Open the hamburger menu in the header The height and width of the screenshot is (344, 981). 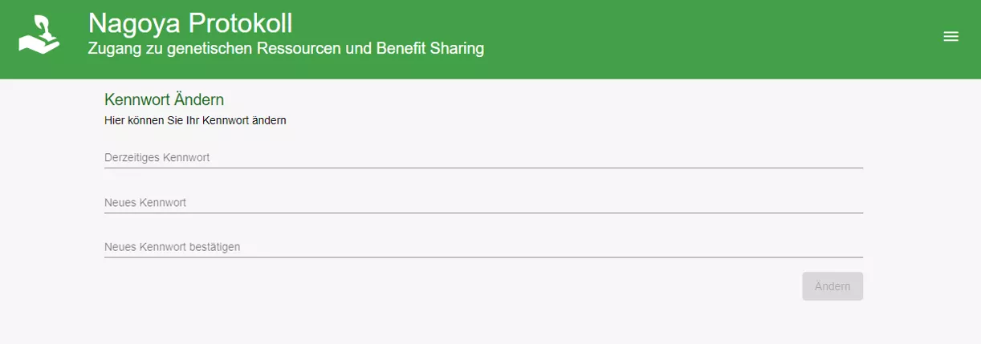coord(950,37)
